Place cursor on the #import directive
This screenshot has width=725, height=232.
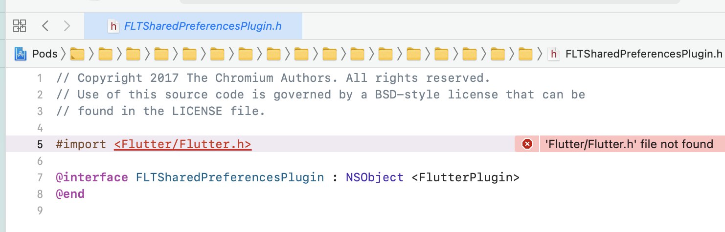tap(81, 144)
